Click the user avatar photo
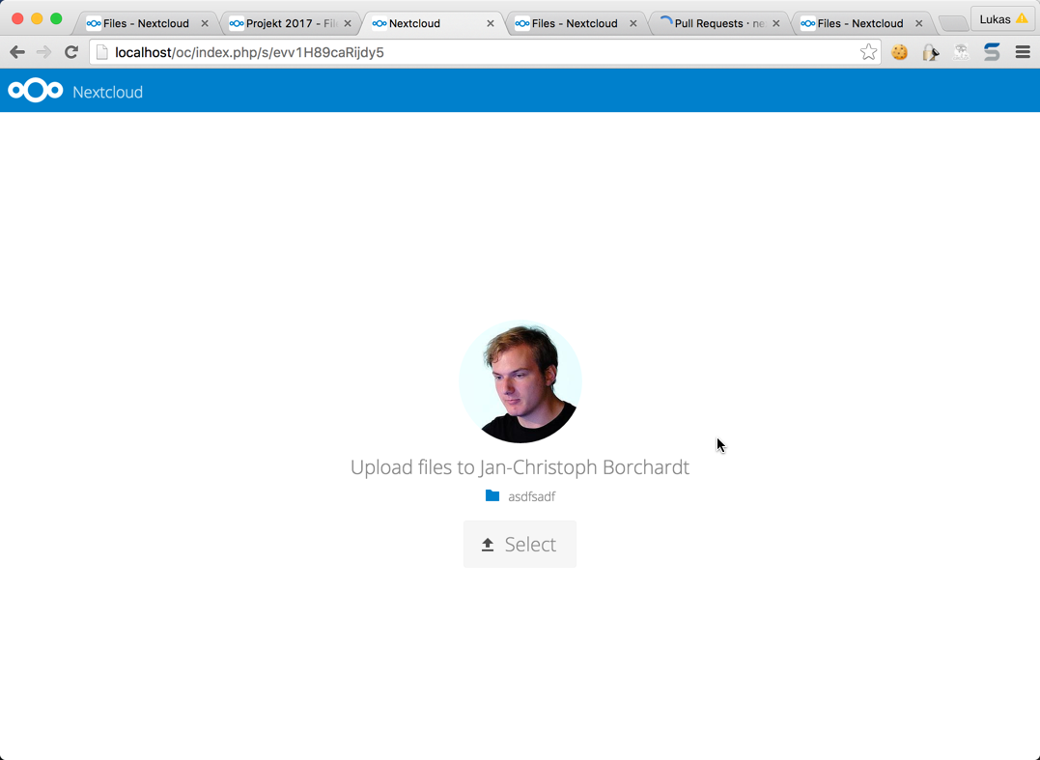 (x=520, y=382)
